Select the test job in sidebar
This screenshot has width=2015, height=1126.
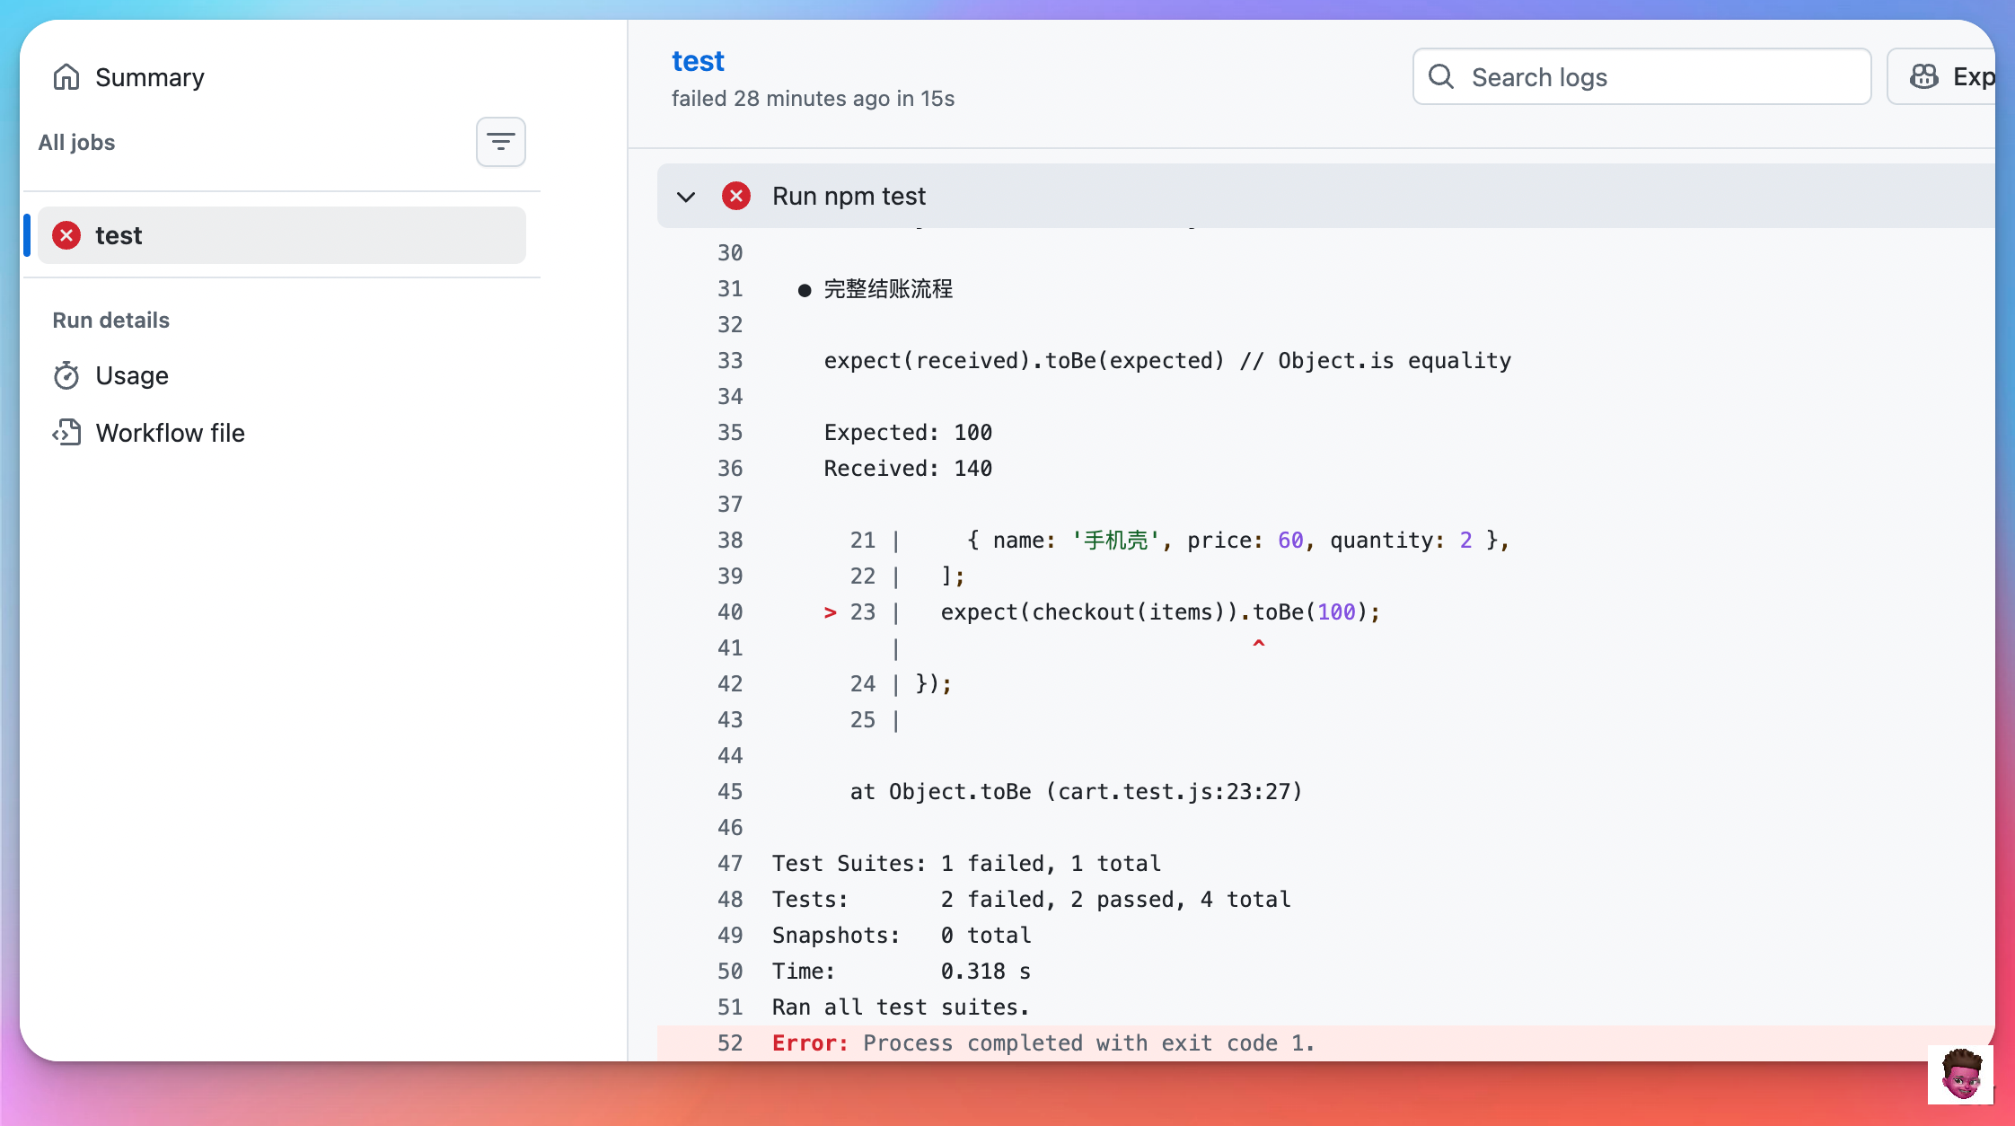tap(282, 235)
